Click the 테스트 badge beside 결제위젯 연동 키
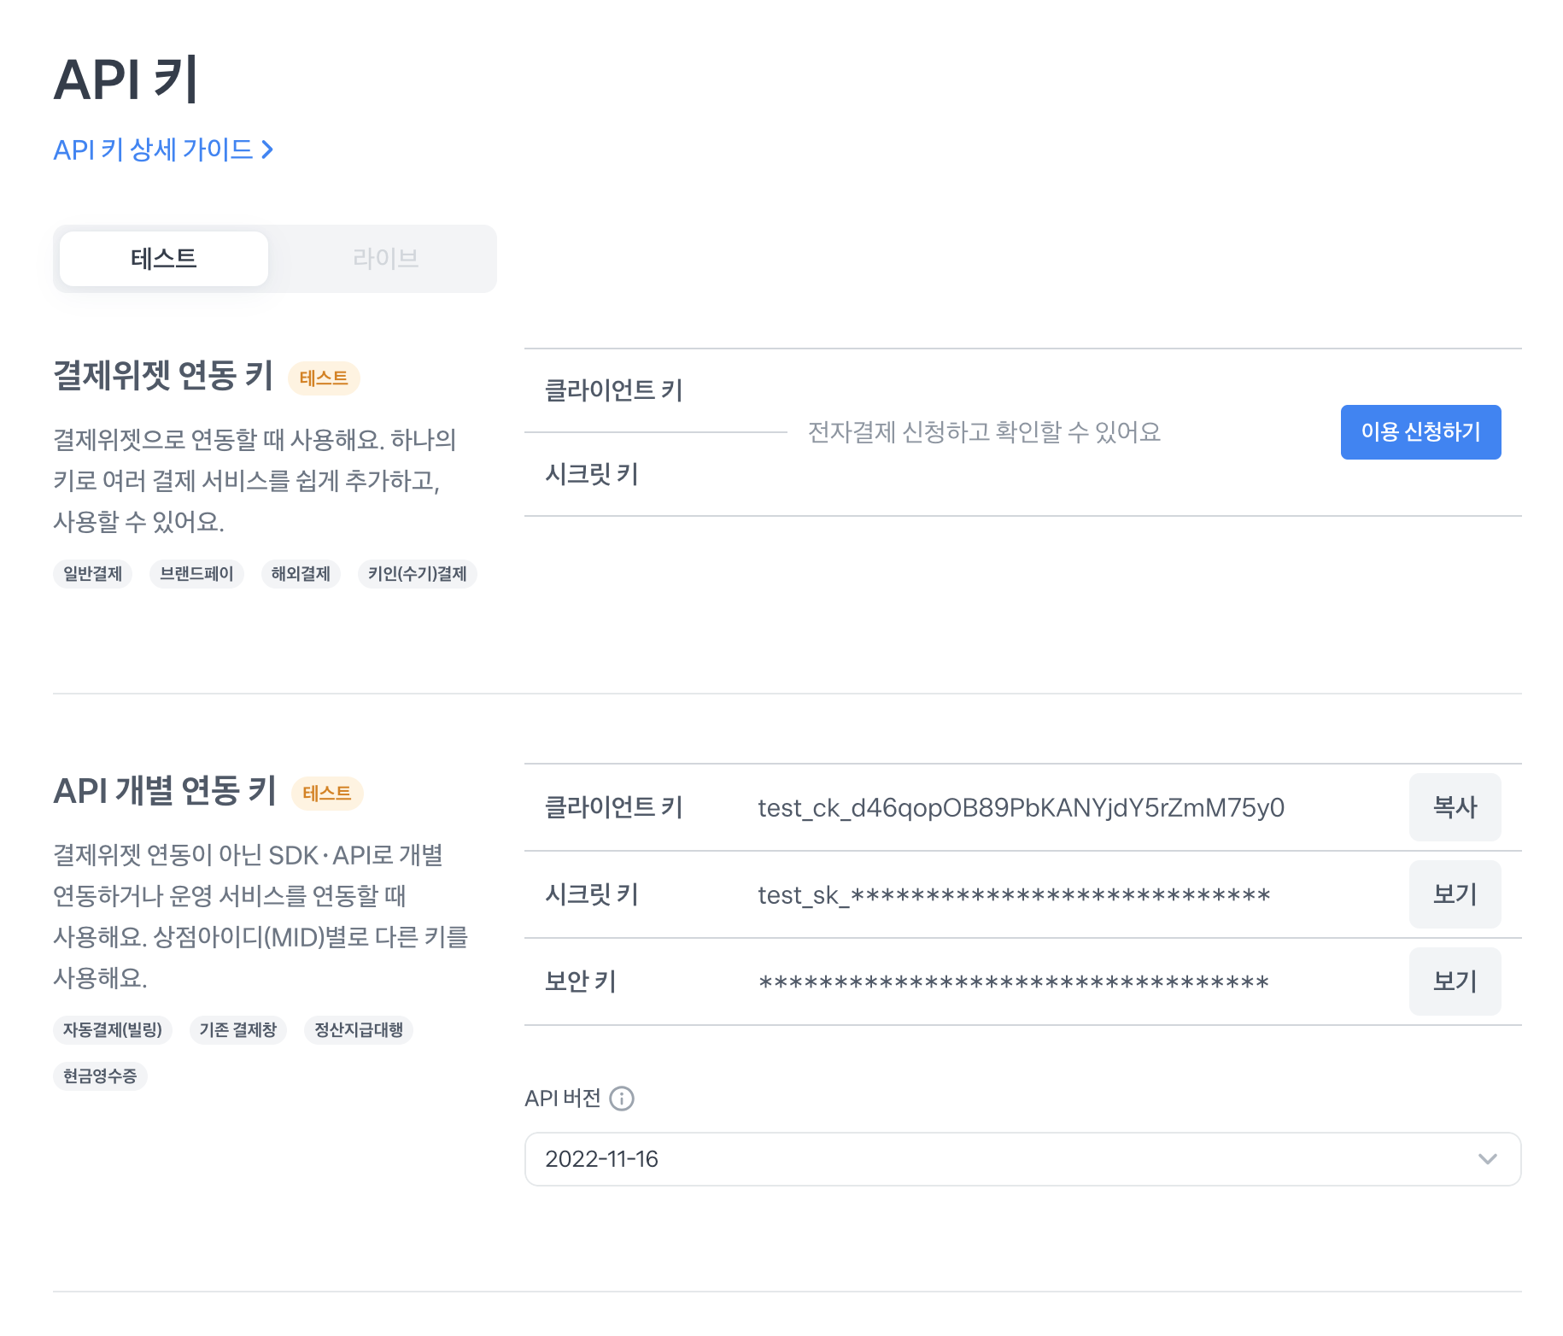Image resolution: width=1563 pixels, height=1336 pixels. (324, 378)
